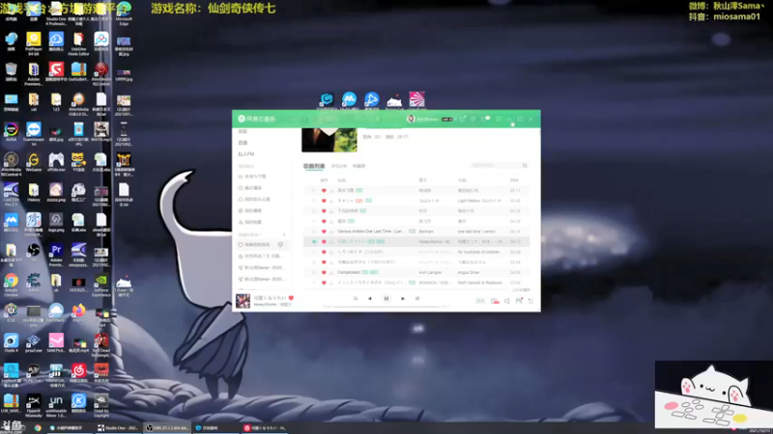Screen dimensions: 773x434
Task: Toggle the heart on the Various Artists-One Last Time row
Action: tap(324, 231)
